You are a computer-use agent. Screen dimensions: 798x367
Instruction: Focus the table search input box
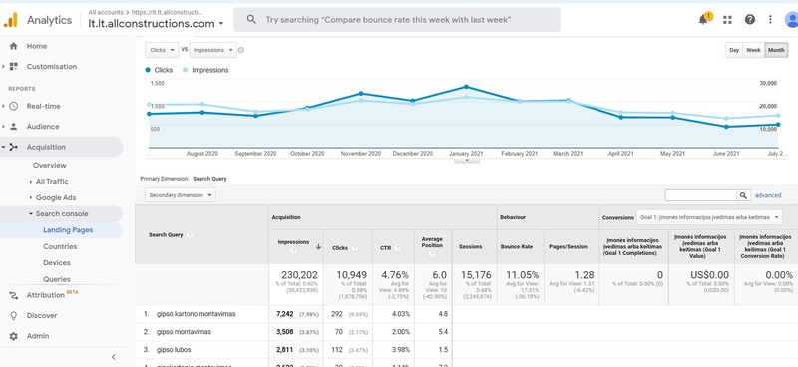(x=701, y=195)
